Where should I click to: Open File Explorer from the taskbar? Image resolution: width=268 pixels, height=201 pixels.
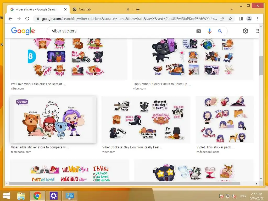point(21,196)
